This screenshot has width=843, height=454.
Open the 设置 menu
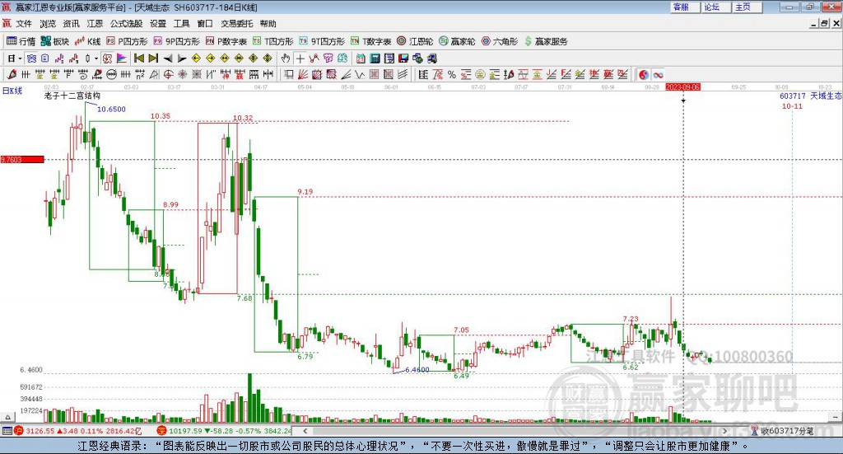coord(158,24)
